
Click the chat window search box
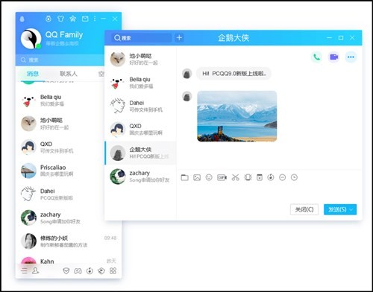pos(141,38)
